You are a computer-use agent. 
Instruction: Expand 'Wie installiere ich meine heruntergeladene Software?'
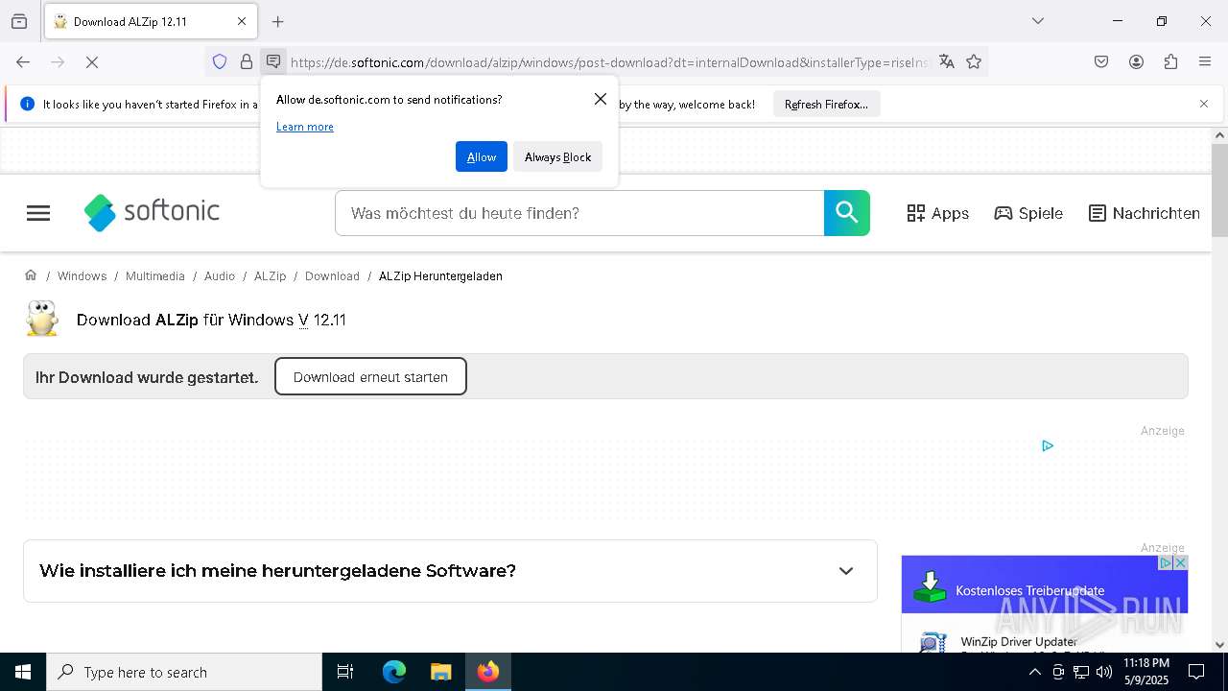[450, 571]
